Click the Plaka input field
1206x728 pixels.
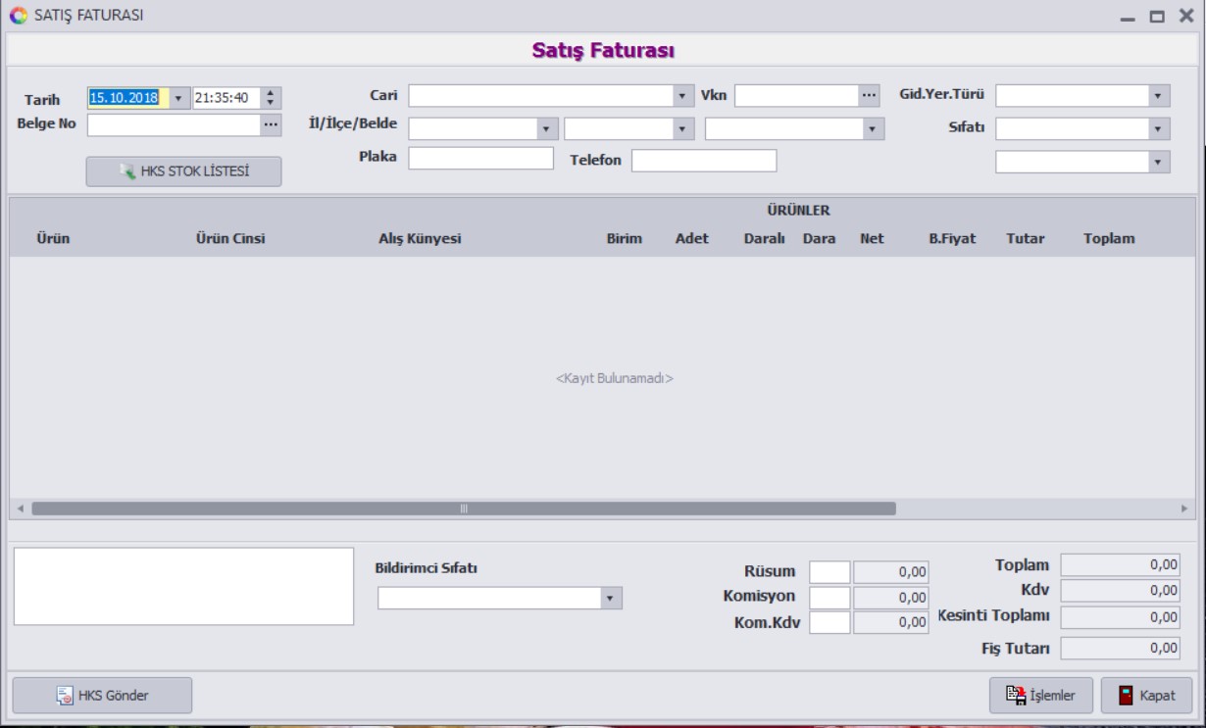pyautogui.click(x=481, y=159)
